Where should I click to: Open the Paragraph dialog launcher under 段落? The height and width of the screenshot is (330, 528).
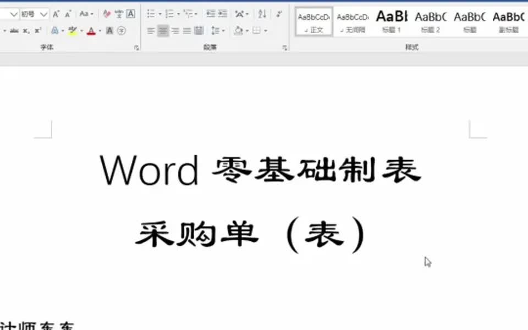pyautogui.click(x=285, y=47)
